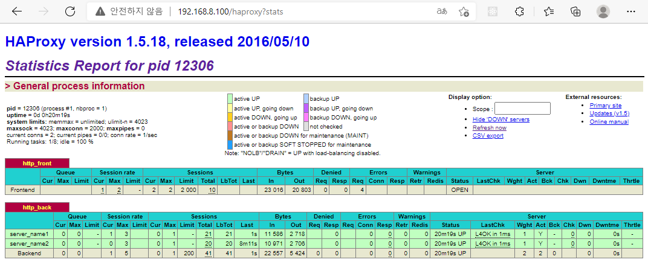Click the Statistics Report for pid 12306 heading

pyautogui.click(x=109, y=65)
